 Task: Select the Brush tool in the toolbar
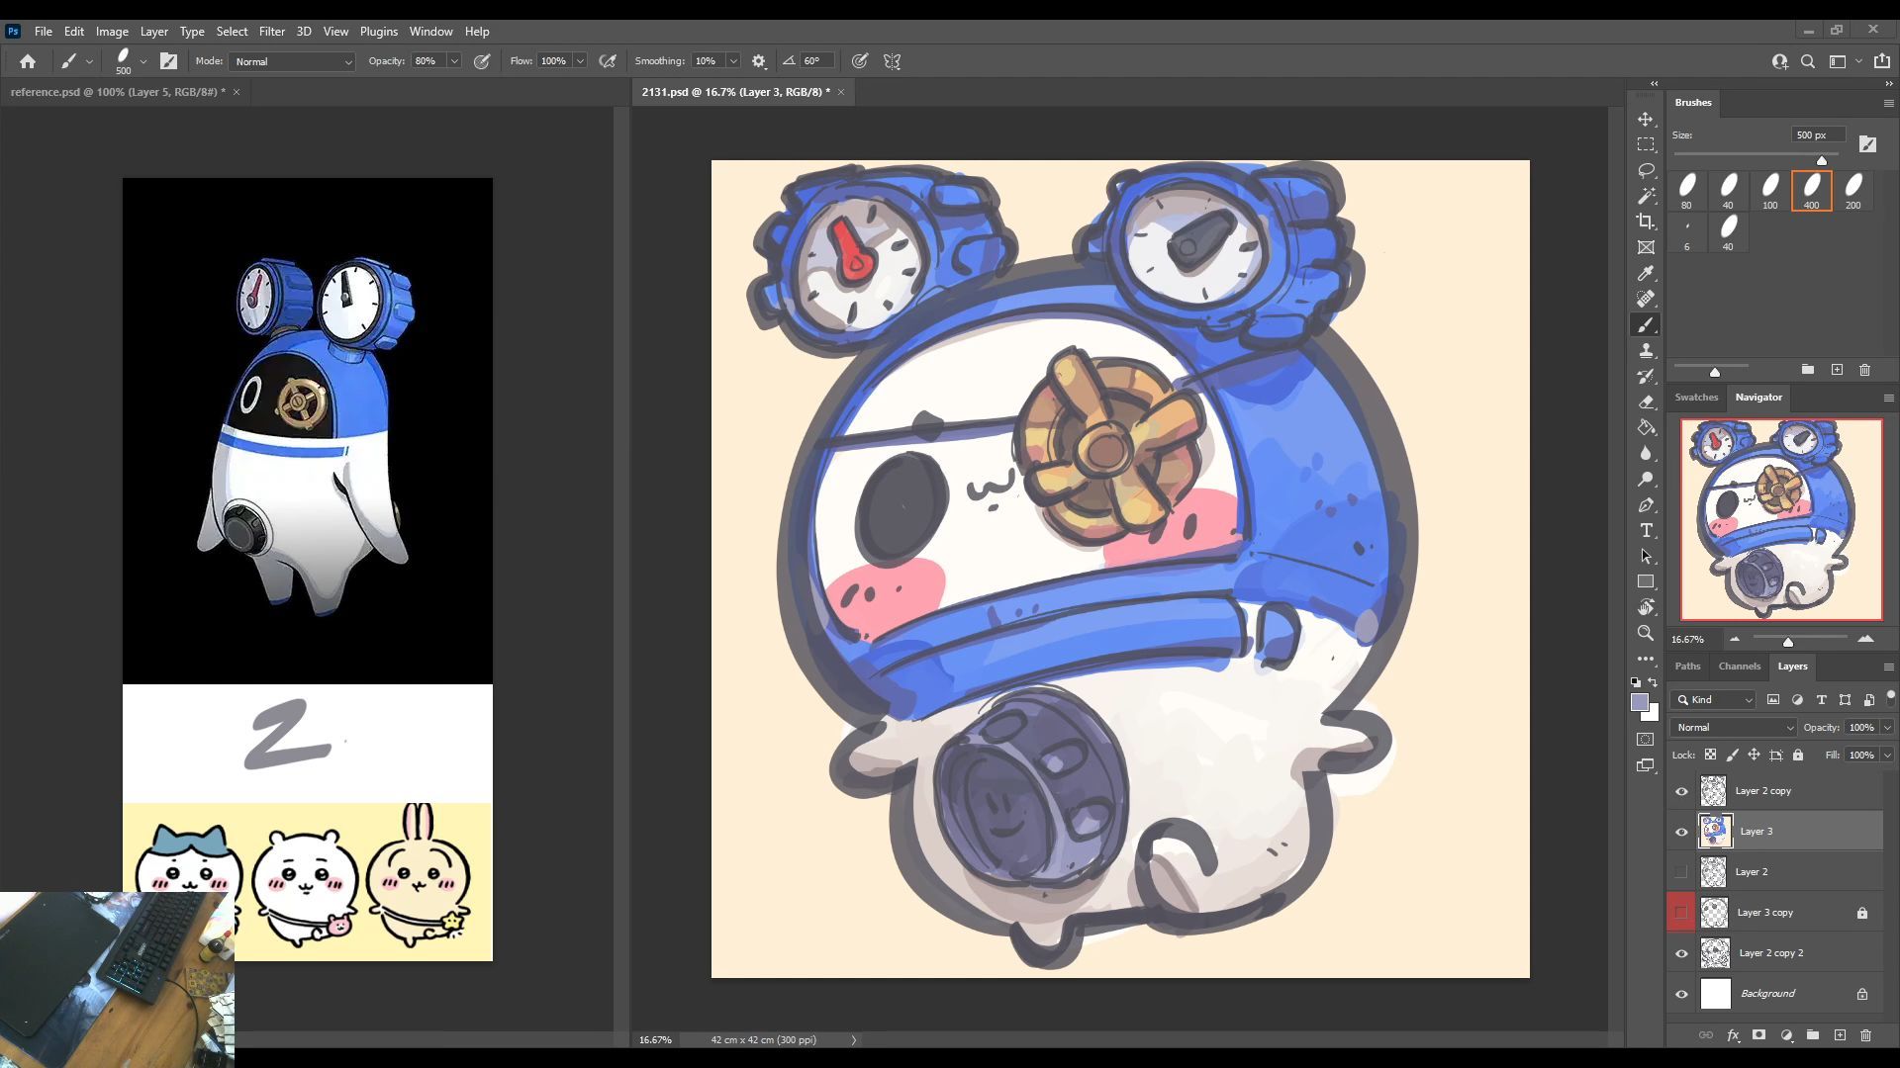point(1646,324)
